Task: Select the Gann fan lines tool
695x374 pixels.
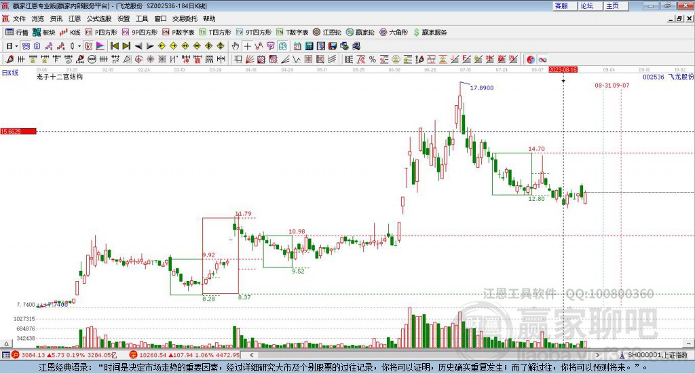Action: (249, 59)
